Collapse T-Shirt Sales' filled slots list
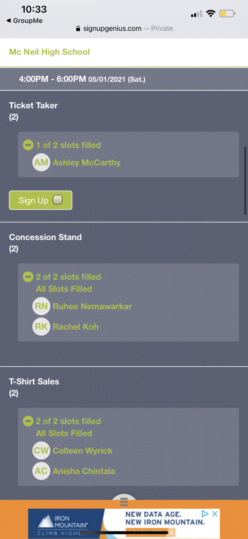The width and height of the screenshot is (248, 539). tap(28, 422)
